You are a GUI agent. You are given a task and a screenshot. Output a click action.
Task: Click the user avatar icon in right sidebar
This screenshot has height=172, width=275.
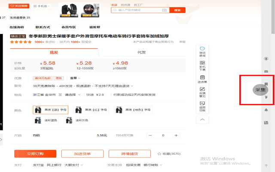coord(266,58)
